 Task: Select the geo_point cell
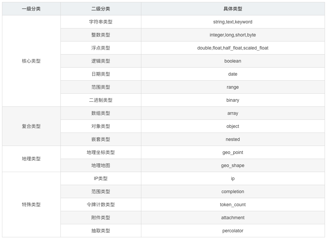point(233,152)
